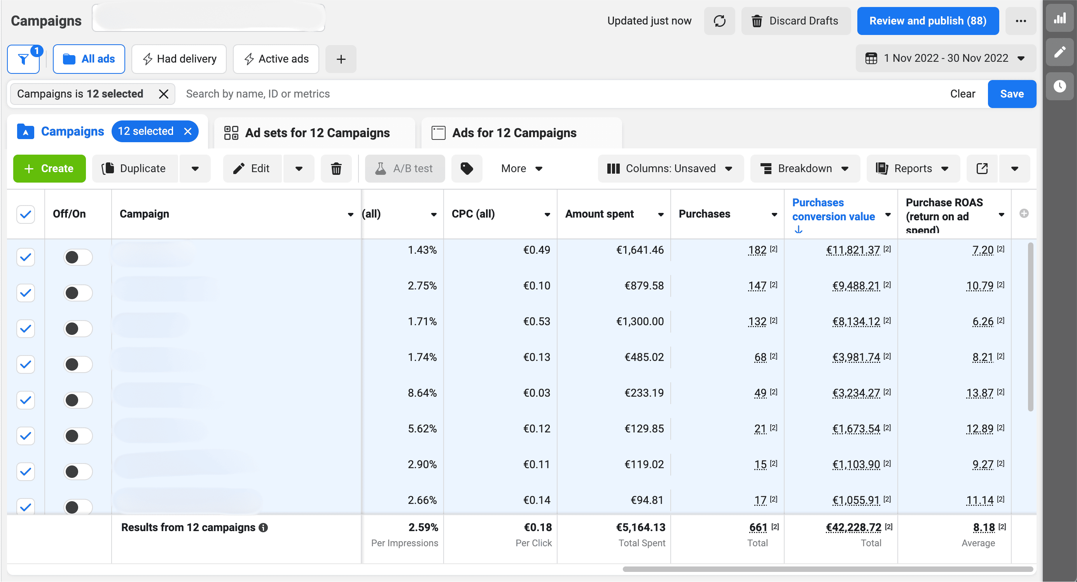This screenshot has height=582, width=1077.
Task: Click the green Create button
Action: 49,168
